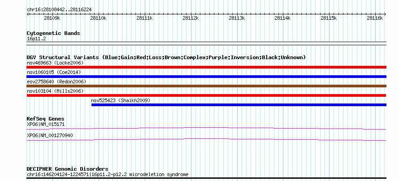
Task: Select the 28111k ruler tick label
Action: click(144, 18)
